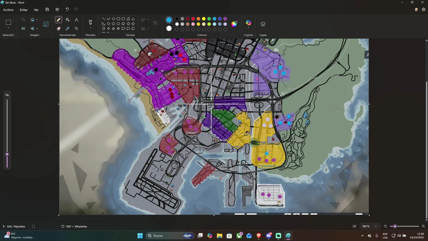The width and height of the screenshot is (428, 241).
Task: Click the vertical scrollbar
Action: pos(426,151)
